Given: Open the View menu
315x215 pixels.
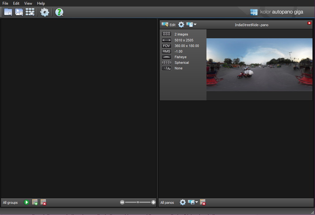Looking at the screenshot, I should point(28,3).
